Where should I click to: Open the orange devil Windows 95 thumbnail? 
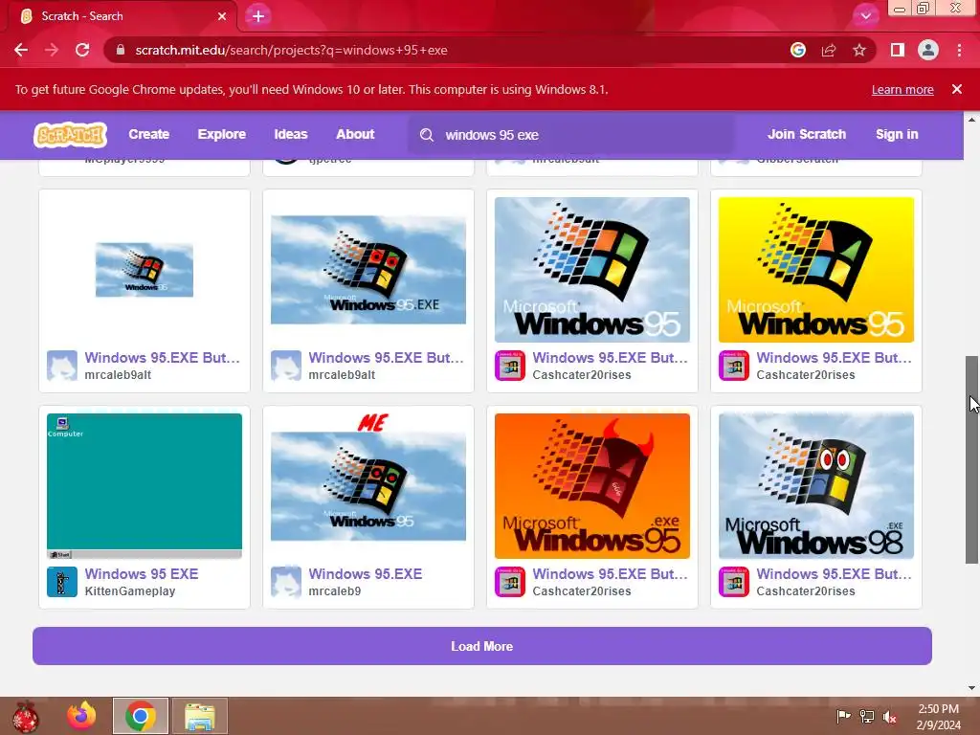pyautogui.click(x=591, y=486)
